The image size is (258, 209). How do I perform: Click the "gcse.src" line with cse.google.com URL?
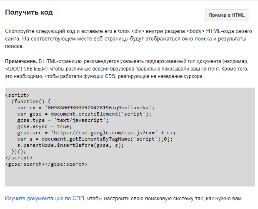[96, 133]
